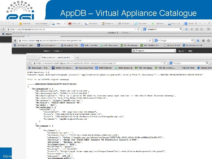Open downloads arrow in the rear browser window
The width and height of the screenshot is (212, 159).
(186, 29)
